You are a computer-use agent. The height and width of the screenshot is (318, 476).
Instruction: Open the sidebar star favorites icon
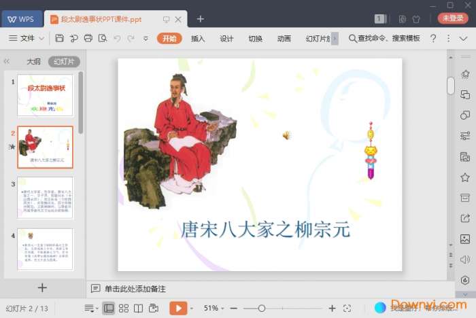click(464, 177)
